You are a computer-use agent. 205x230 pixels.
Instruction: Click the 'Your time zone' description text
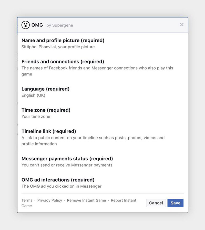coord(36,117)
